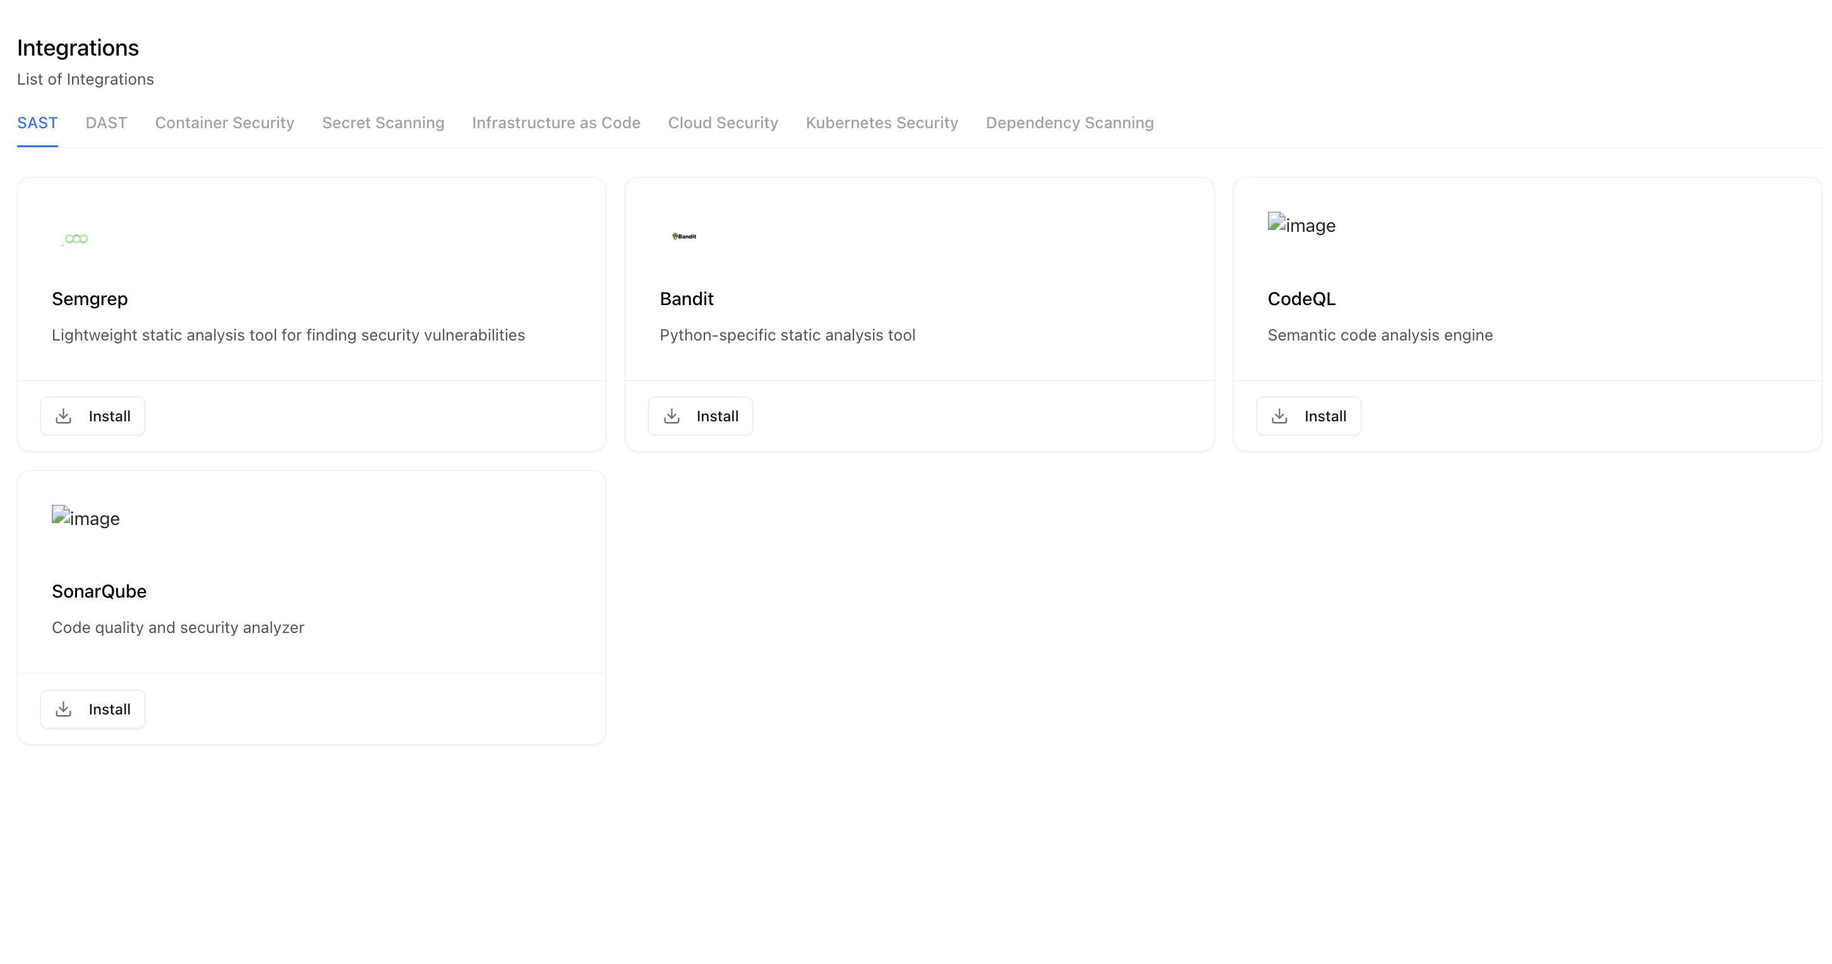
Task: Switch to the DAST tab
Action: coord(106,123)
